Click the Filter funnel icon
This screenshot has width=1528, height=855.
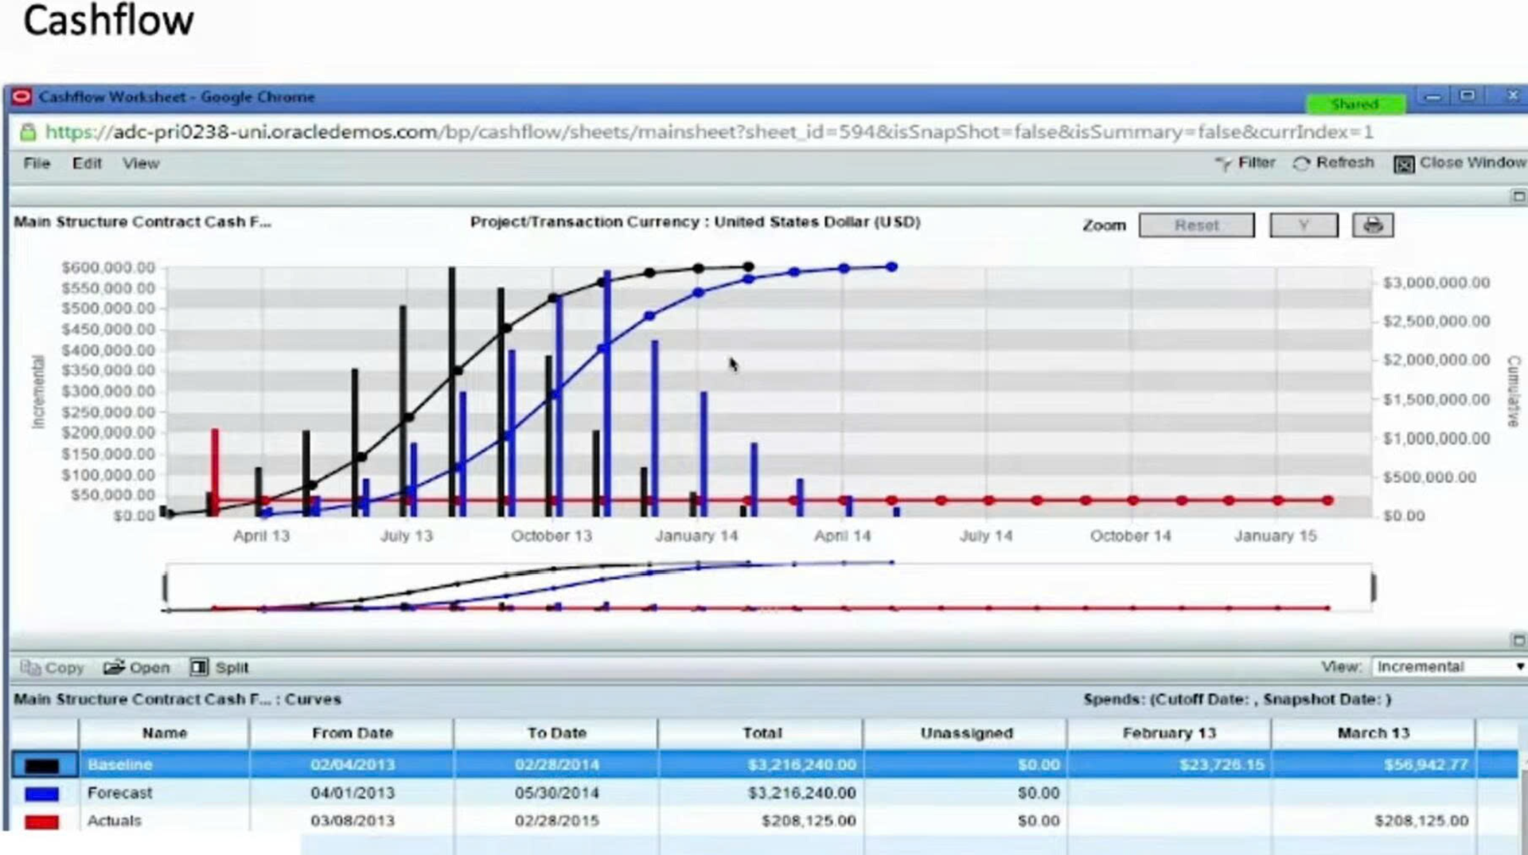point(1223,164)
